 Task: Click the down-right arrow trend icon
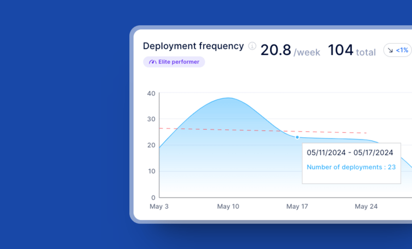[x=390, y=50]
